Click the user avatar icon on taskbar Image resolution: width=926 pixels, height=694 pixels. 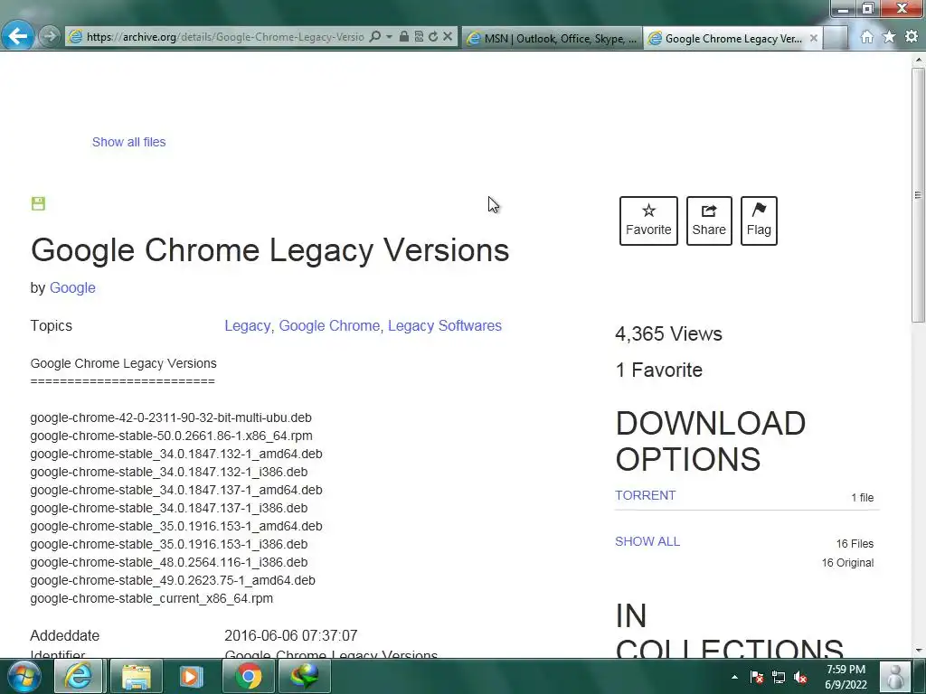(895, 676)
